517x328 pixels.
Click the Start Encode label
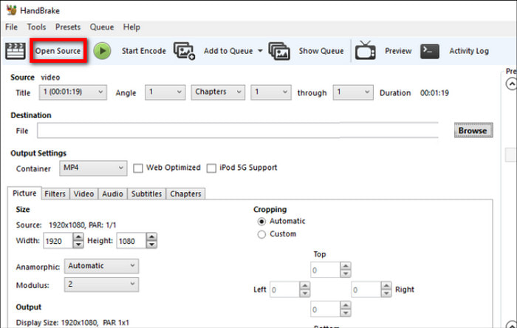(144, 51)
